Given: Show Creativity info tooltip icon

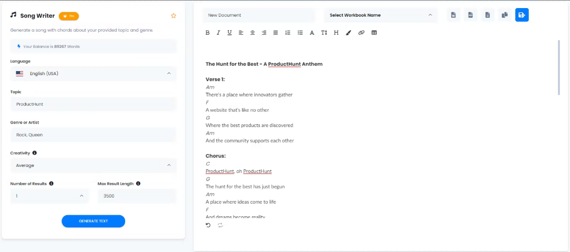Looking at the screenshot, I should point(34,153).
